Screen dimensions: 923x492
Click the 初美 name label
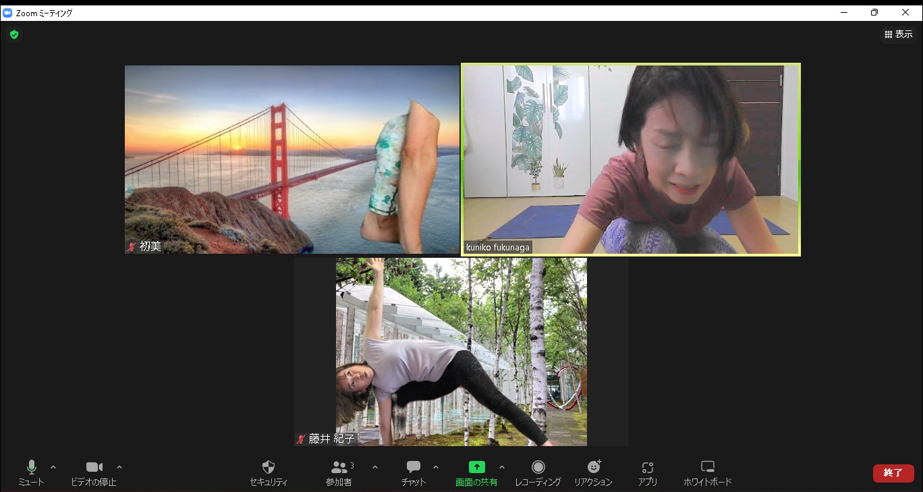point(150,247)
